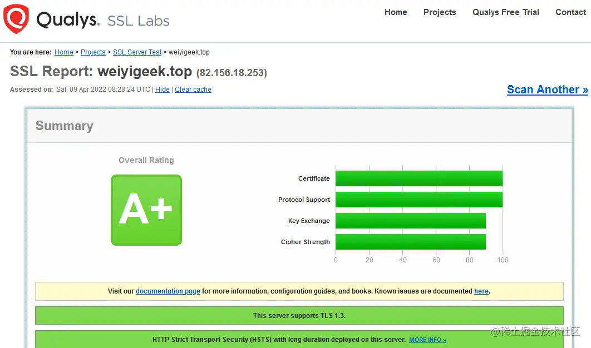The image size is (591, 348).
Task: Click the Certificate rating bar
Action: tap(419, 178)
